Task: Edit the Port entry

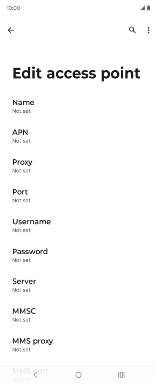Action: pos(78,196)
